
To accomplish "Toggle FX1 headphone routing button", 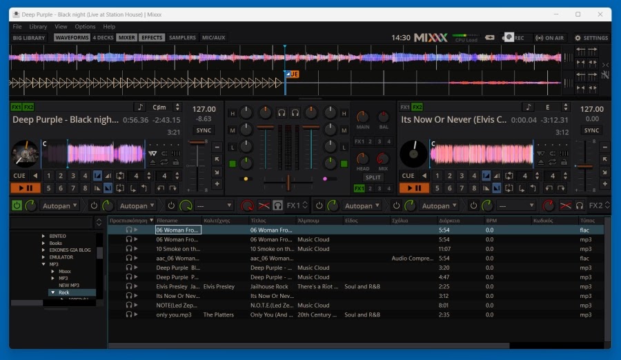I will [278, 206].
